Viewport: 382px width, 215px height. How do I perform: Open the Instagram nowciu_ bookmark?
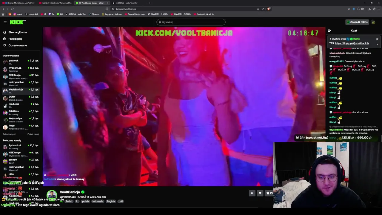pyautogui.click(x=18, y=14)
